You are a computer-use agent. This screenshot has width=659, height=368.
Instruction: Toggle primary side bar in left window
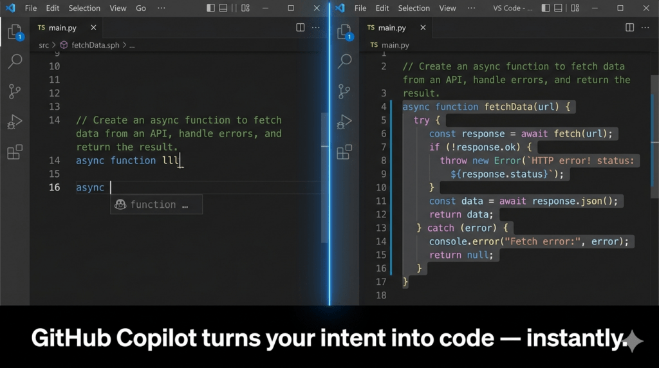pyautogui.click(x=210, y=8)
